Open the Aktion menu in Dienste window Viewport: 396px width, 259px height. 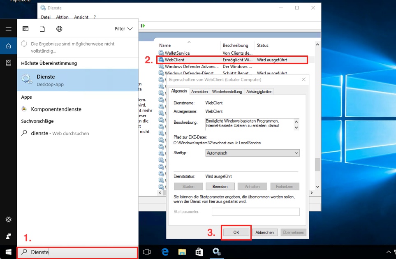click(x=62, y=17)
